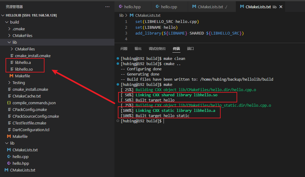The width and height of the screenshot is (305, 177).
Task: Click the C++ icon beside hello.cpp in tree
Action: [x=9, y=157]
